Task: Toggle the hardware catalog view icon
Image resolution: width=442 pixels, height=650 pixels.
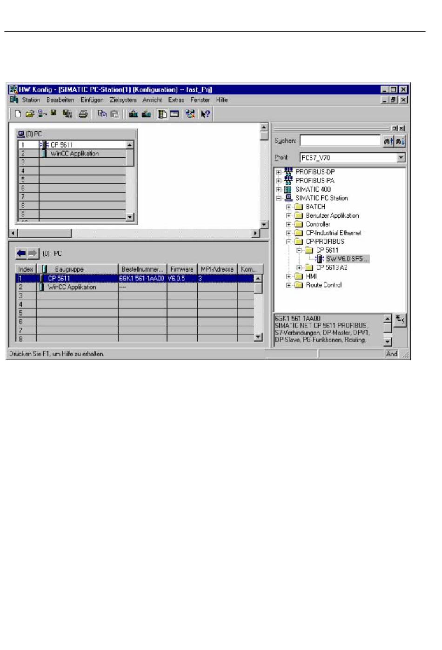Action: [x=162, y=114]
